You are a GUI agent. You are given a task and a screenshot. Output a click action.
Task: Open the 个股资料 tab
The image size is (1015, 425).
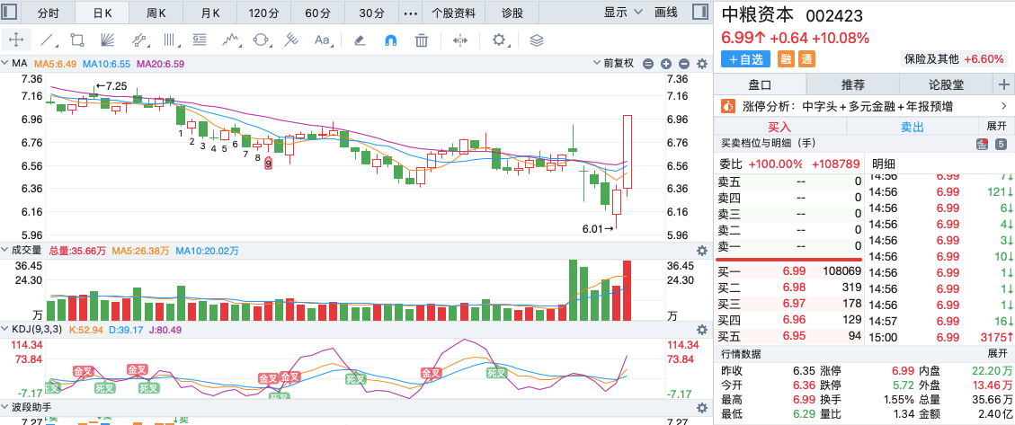[454, 13]
